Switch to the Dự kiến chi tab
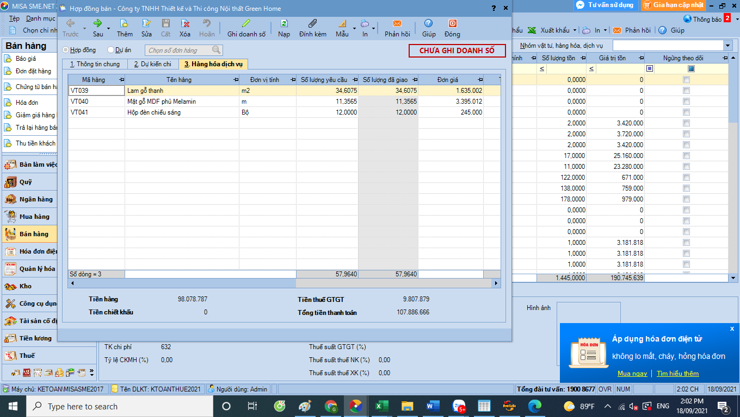The image size is (740, 417). click(x=153, y=64)
